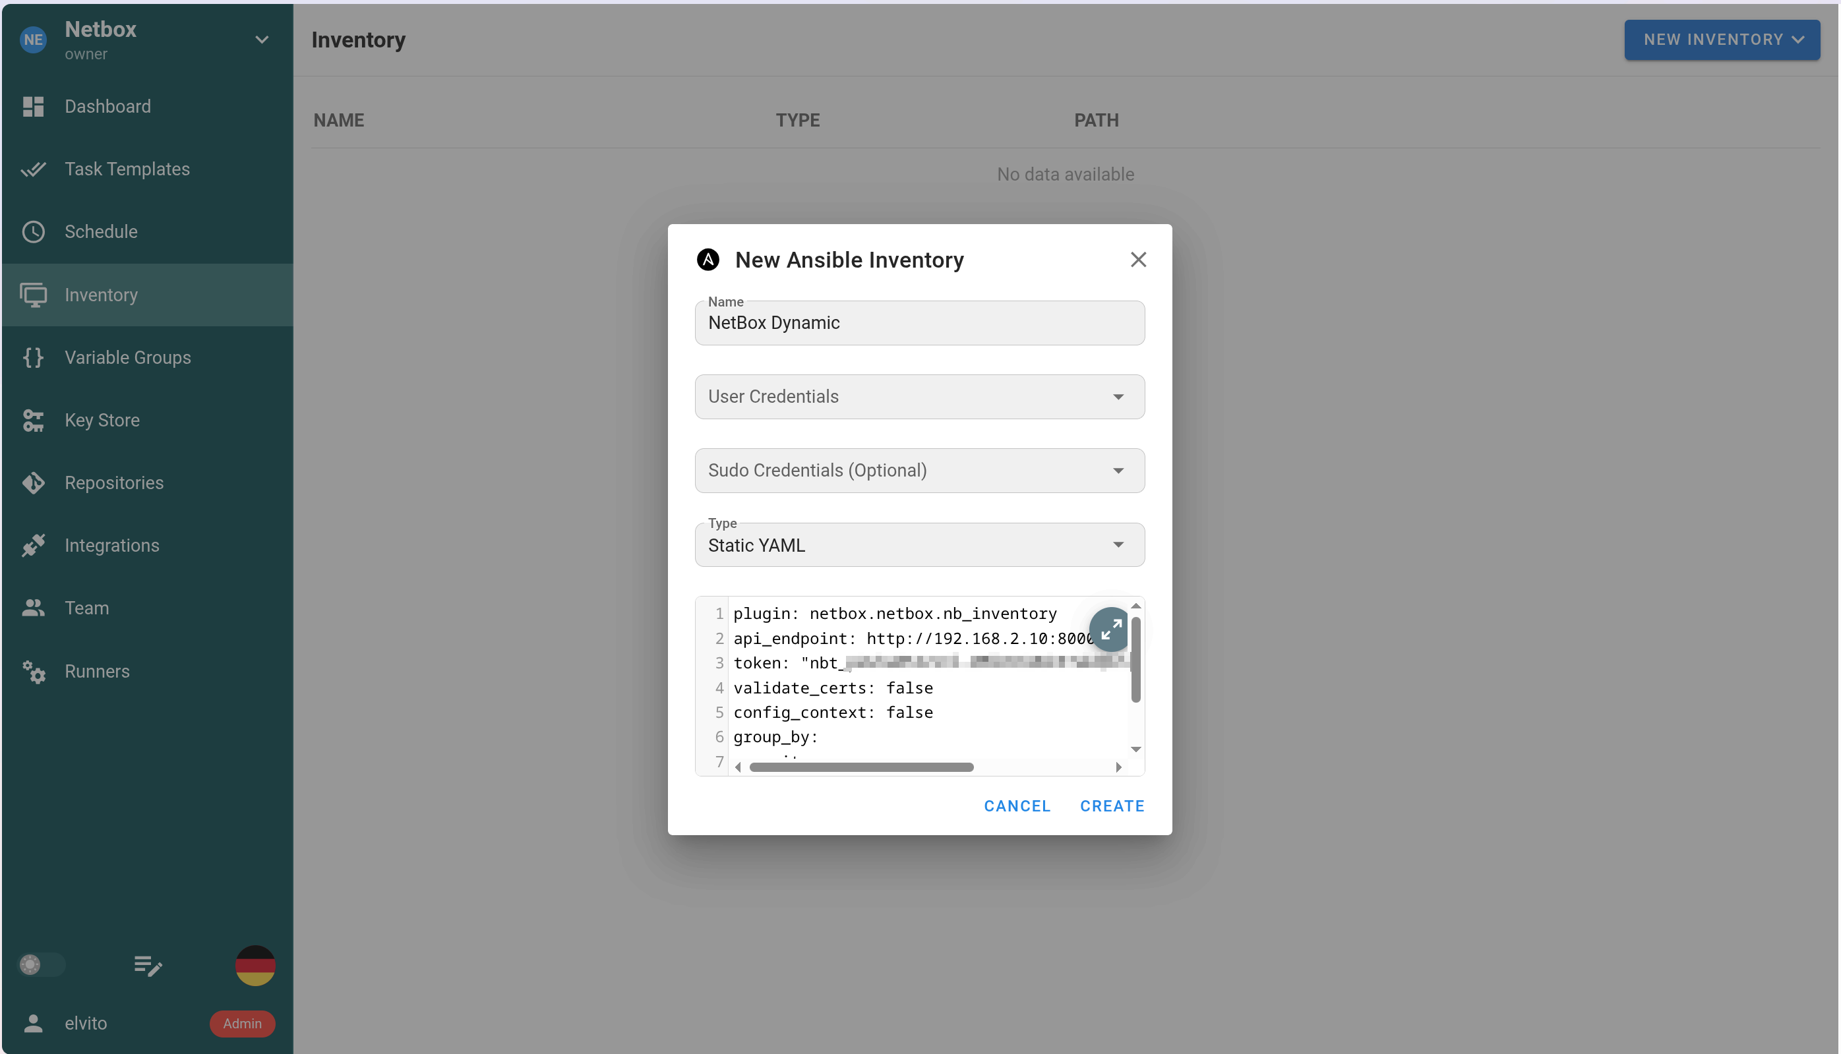This screenshot has height=1054, width=1841.
Task: Change language via German flag icon
Action: [x=256, y=966]
